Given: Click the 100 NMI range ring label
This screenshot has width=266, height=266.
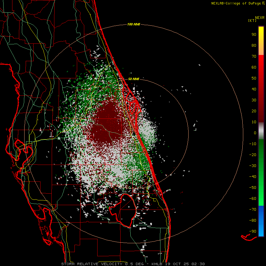Looking at the screenshot, I should point(134,25).
